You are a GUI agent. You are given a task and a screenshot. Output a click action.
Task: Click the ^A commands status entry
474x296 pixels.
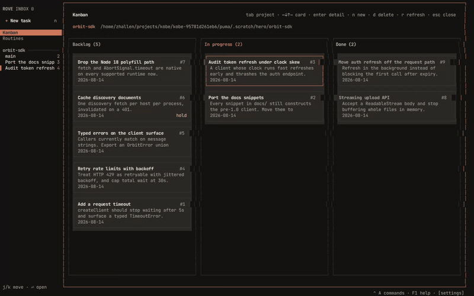tap(389, 293)
